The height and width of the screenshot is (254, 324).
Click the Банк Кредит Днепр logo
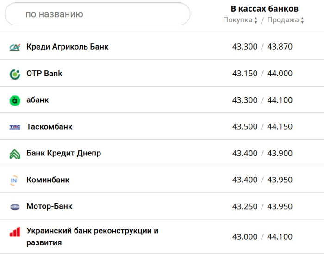tap(15, 154)
